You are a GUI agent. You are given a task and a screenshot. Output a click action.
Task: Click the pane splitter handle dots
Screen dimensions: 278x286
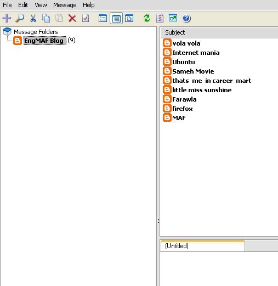click(x=158, y=221)
